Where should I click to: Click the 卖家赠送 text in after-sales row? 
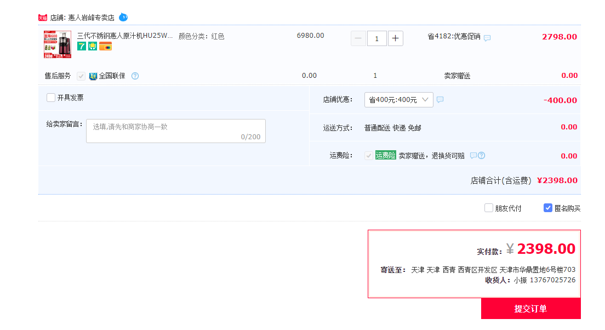(x=457, y=76)
